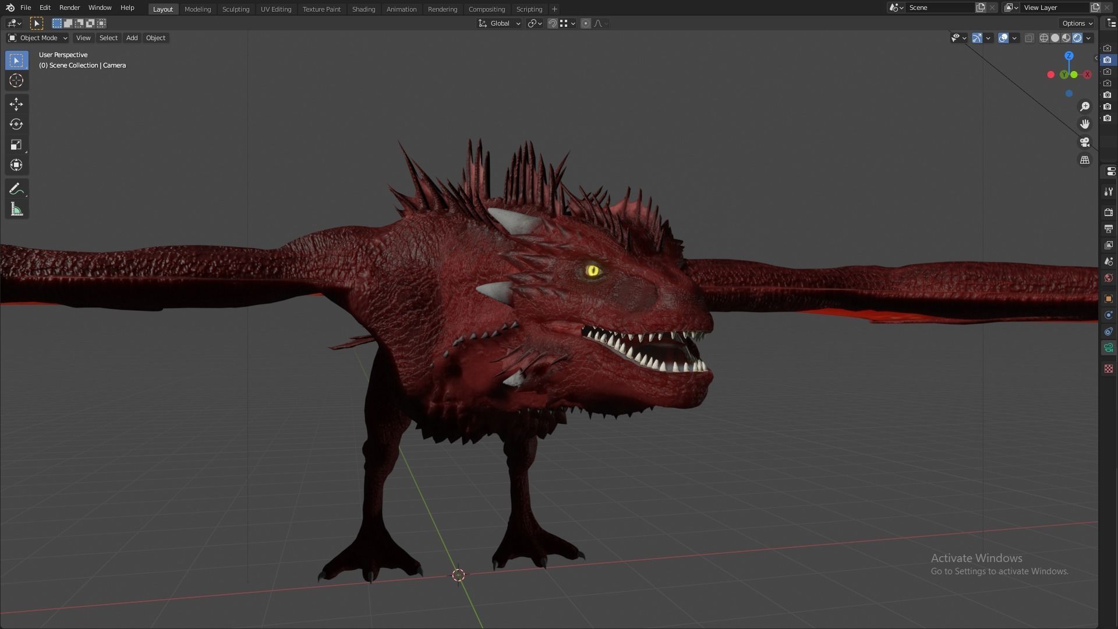
Task: Activate the Rotate tool
Action: [x=16, y=124]
